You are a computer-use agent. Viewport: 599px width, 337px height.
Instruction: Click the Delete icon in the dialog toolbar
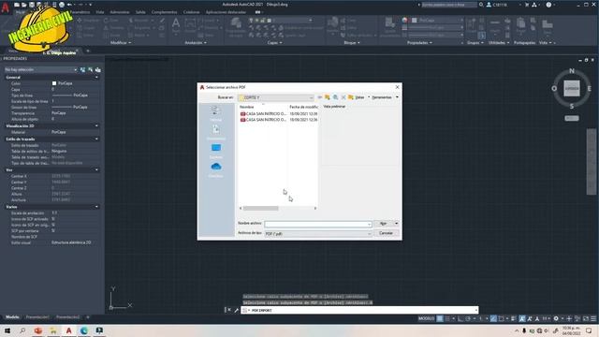tap(343, 97)
